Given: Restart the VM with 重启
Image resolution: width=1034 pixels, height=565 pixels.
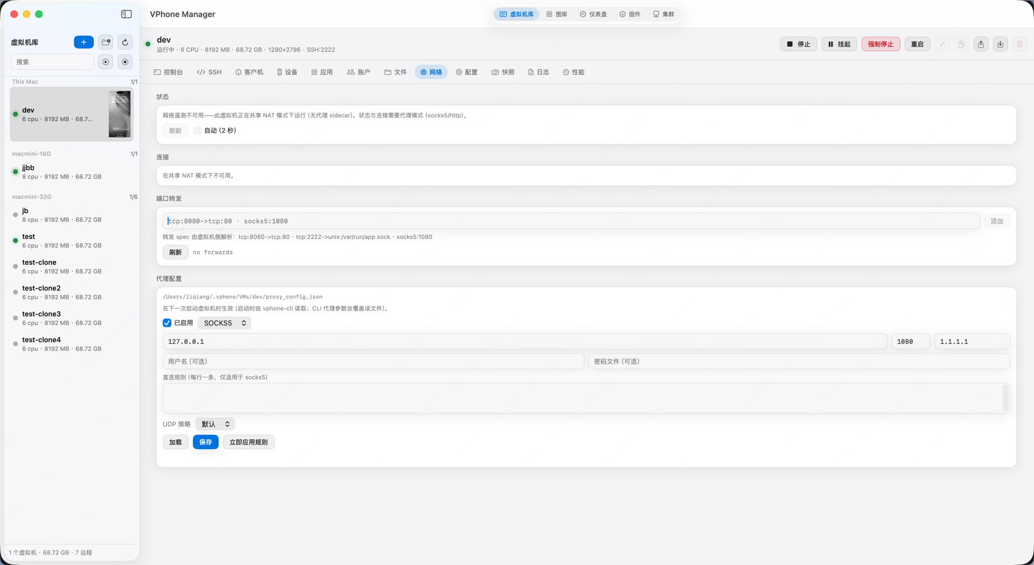Looking at the screenshot, I should [917, 44].
